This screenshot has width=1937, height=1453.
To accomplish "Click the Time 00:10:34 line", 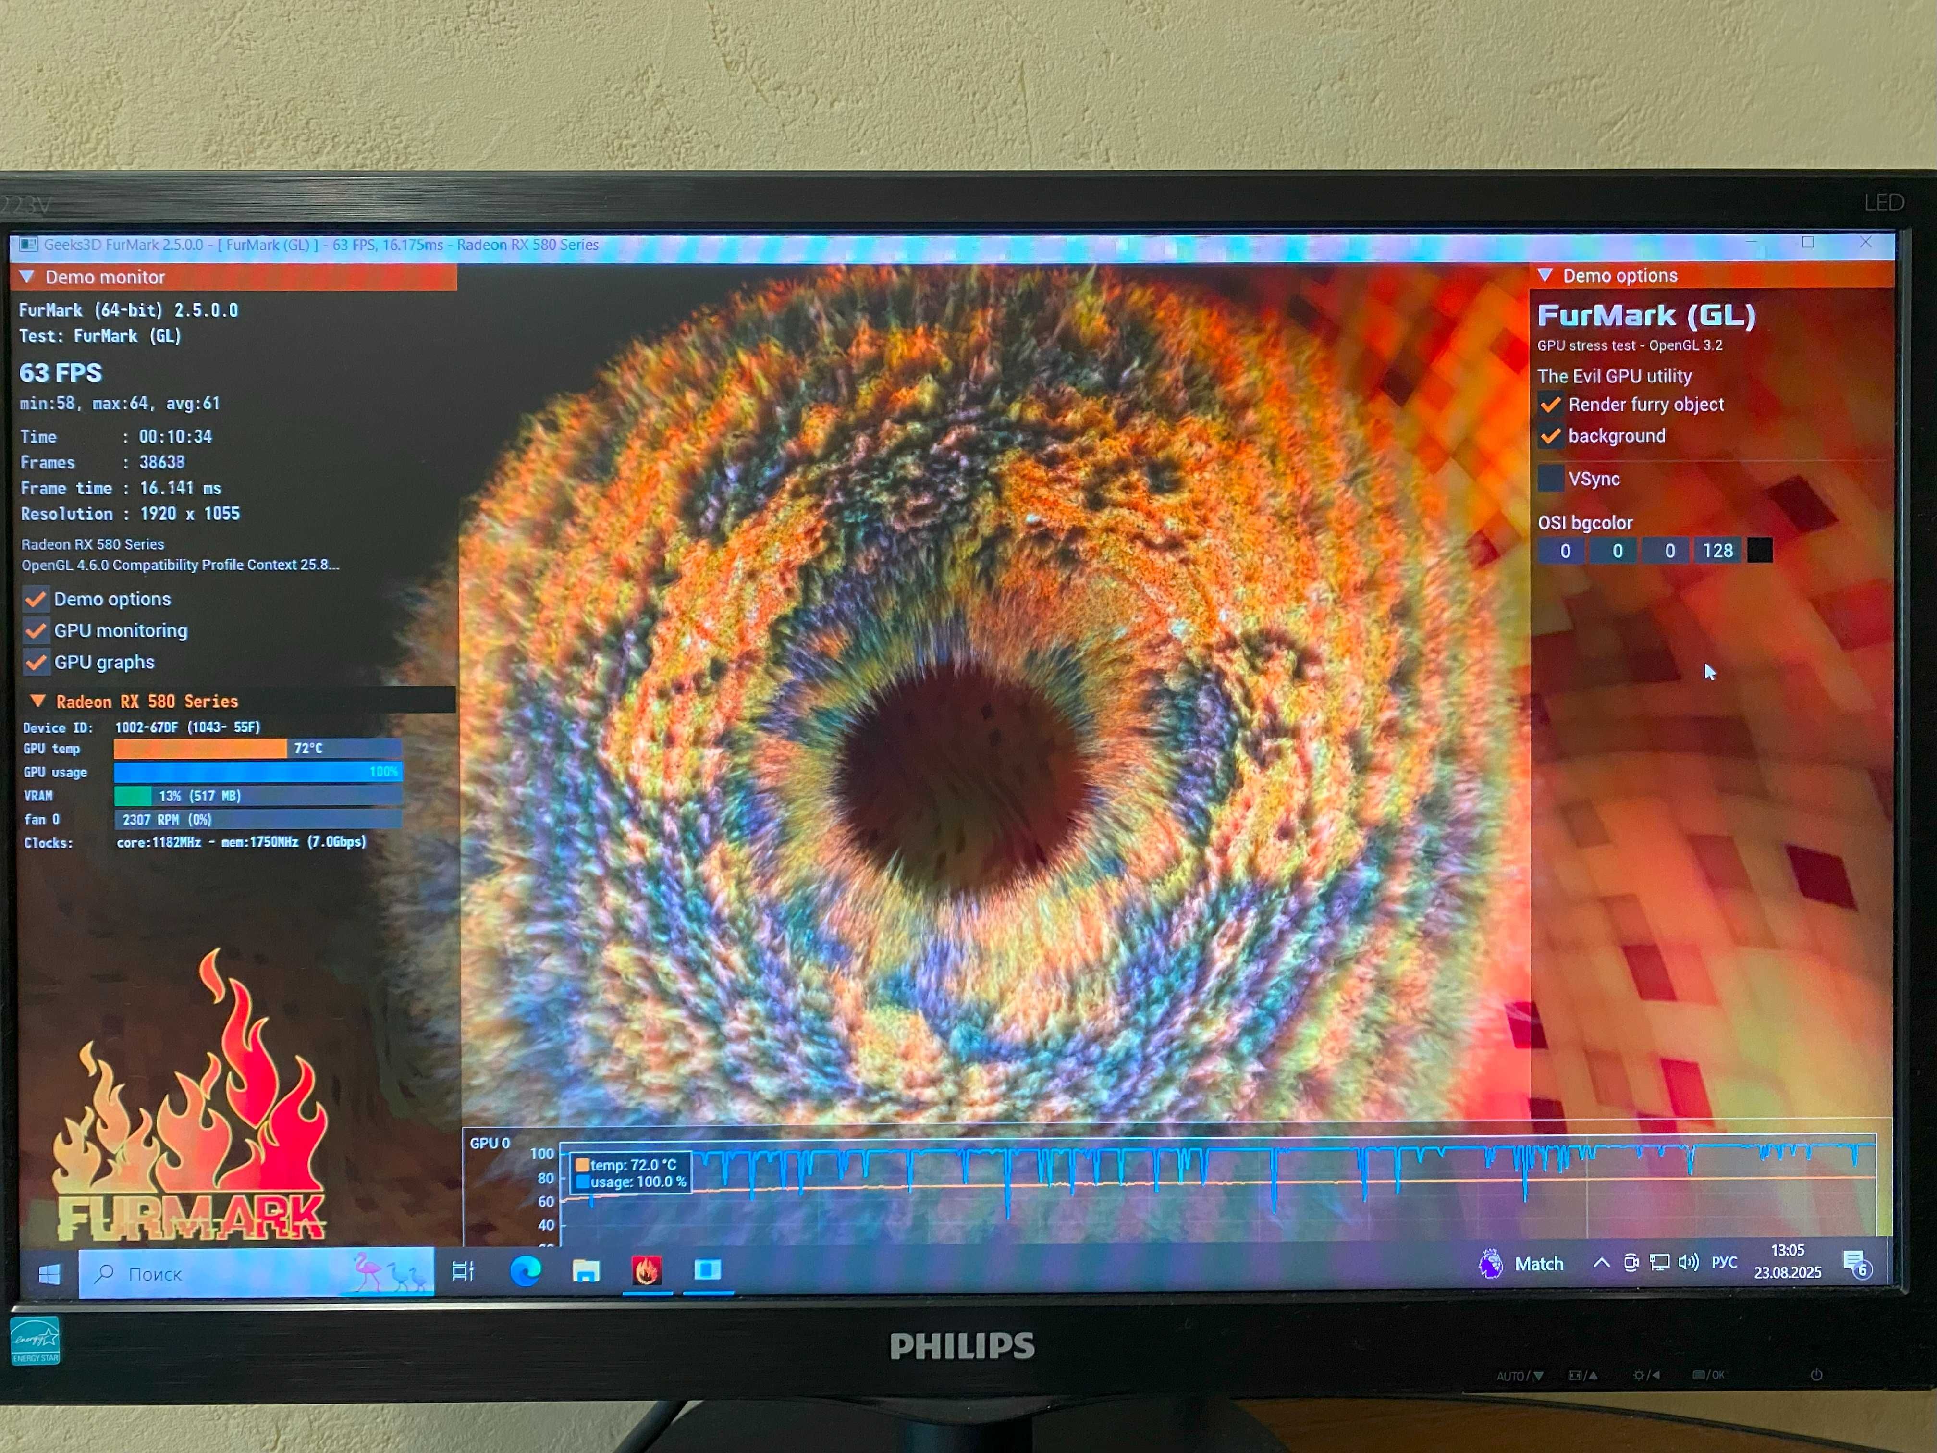I will point(116,436).
